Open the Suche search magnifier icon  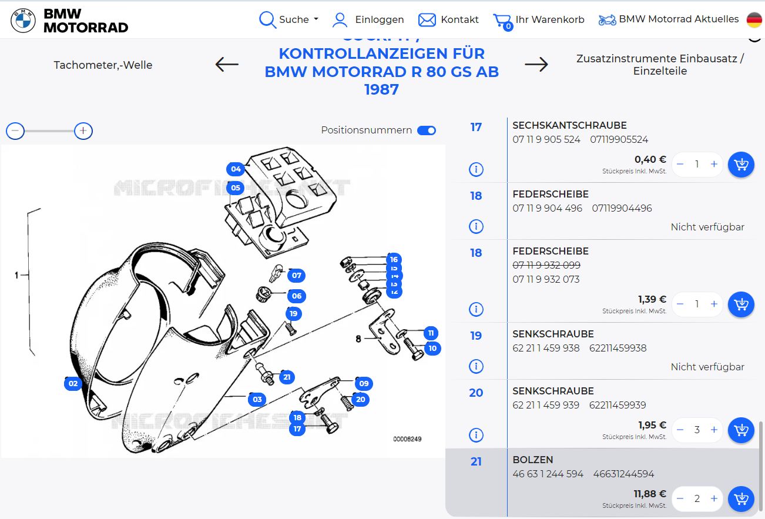click(x=267, y=19)
